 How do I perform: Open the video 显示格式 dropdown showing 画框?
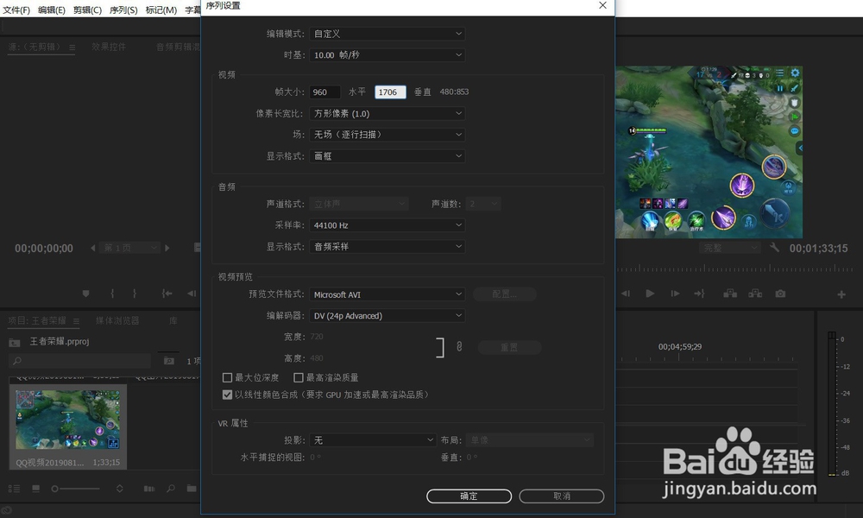coord(387,156)
